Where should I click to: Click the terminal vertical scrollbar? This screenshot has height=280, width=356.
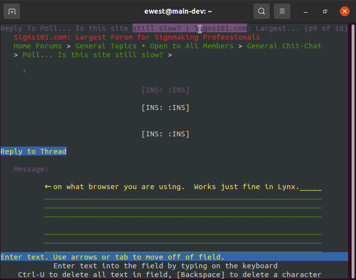coord(353,151)
